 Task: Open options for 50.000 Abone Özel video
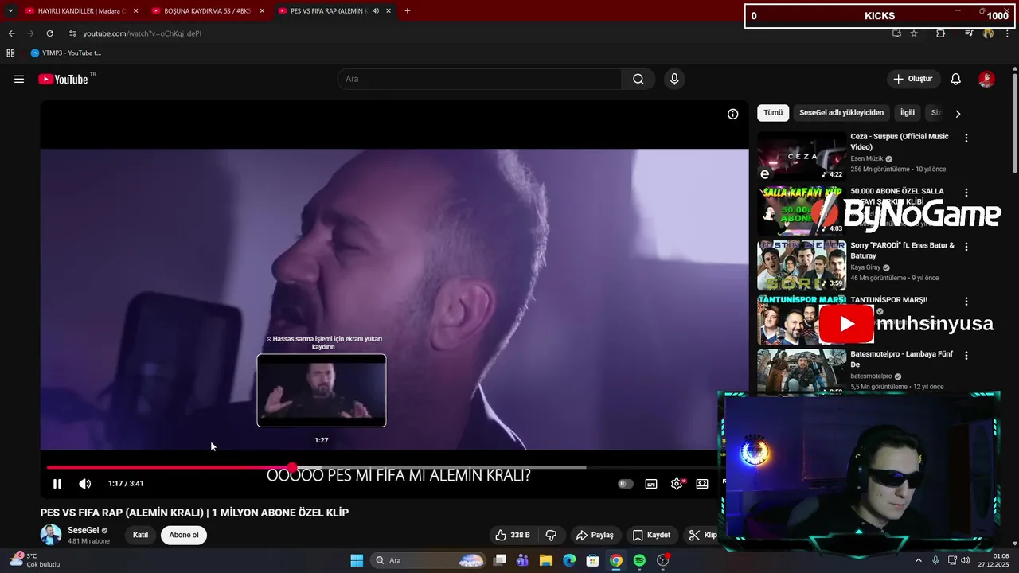click(966, 193)
